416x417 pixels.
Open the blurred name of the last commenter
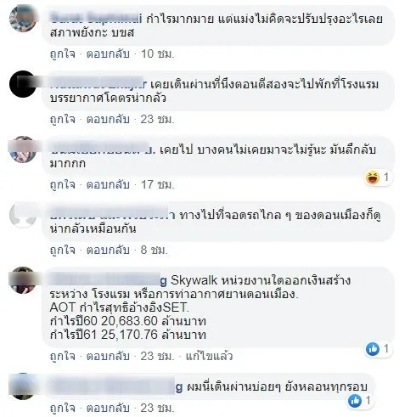click(x=116, y=386)
